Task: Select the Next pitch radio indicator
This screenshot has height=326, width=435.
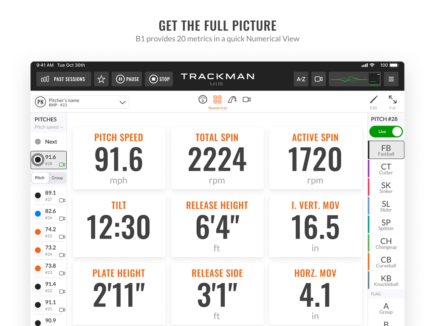Action: (38, 141)
